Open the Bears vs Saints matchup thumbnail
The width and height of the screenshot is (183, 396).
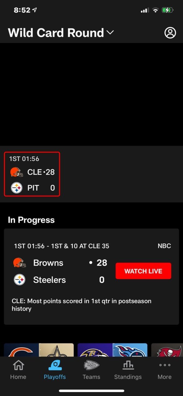point(39,350)
